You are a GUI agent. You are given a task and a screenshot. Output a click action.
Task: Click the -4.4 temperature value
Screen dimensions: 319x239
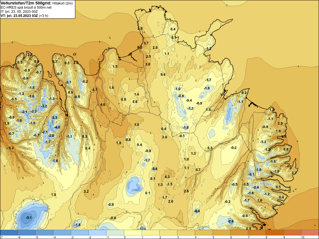[197, 211]
